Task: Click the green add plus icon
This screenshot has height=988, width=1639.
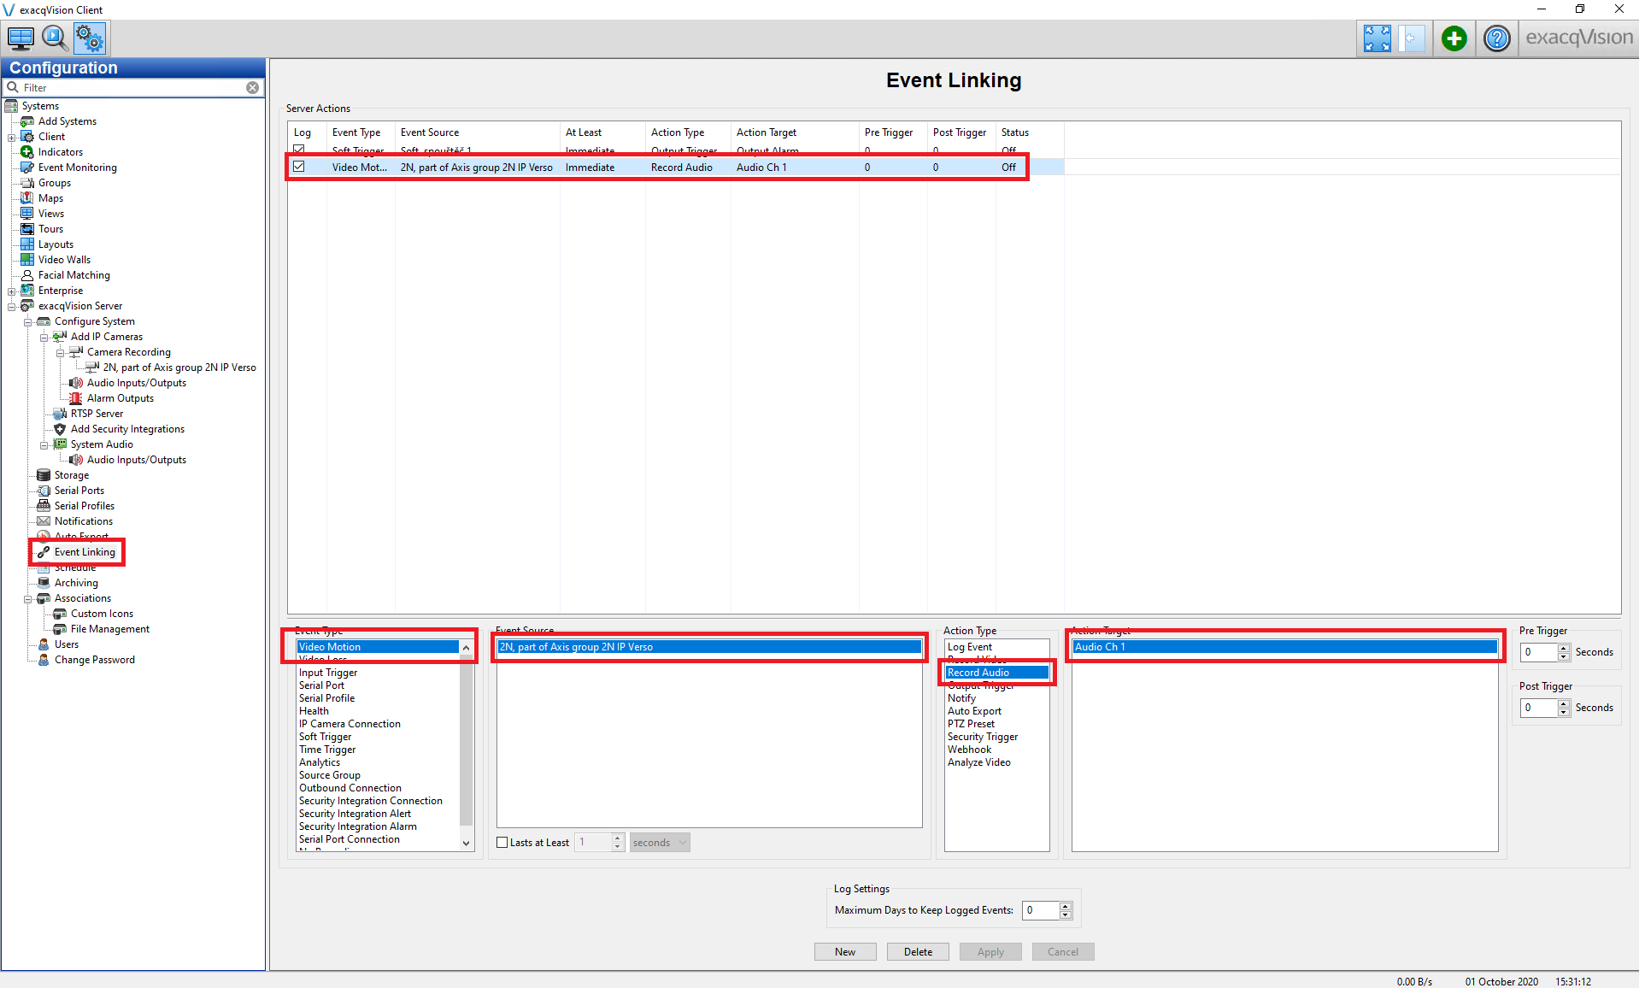Action: [1454, 38]
